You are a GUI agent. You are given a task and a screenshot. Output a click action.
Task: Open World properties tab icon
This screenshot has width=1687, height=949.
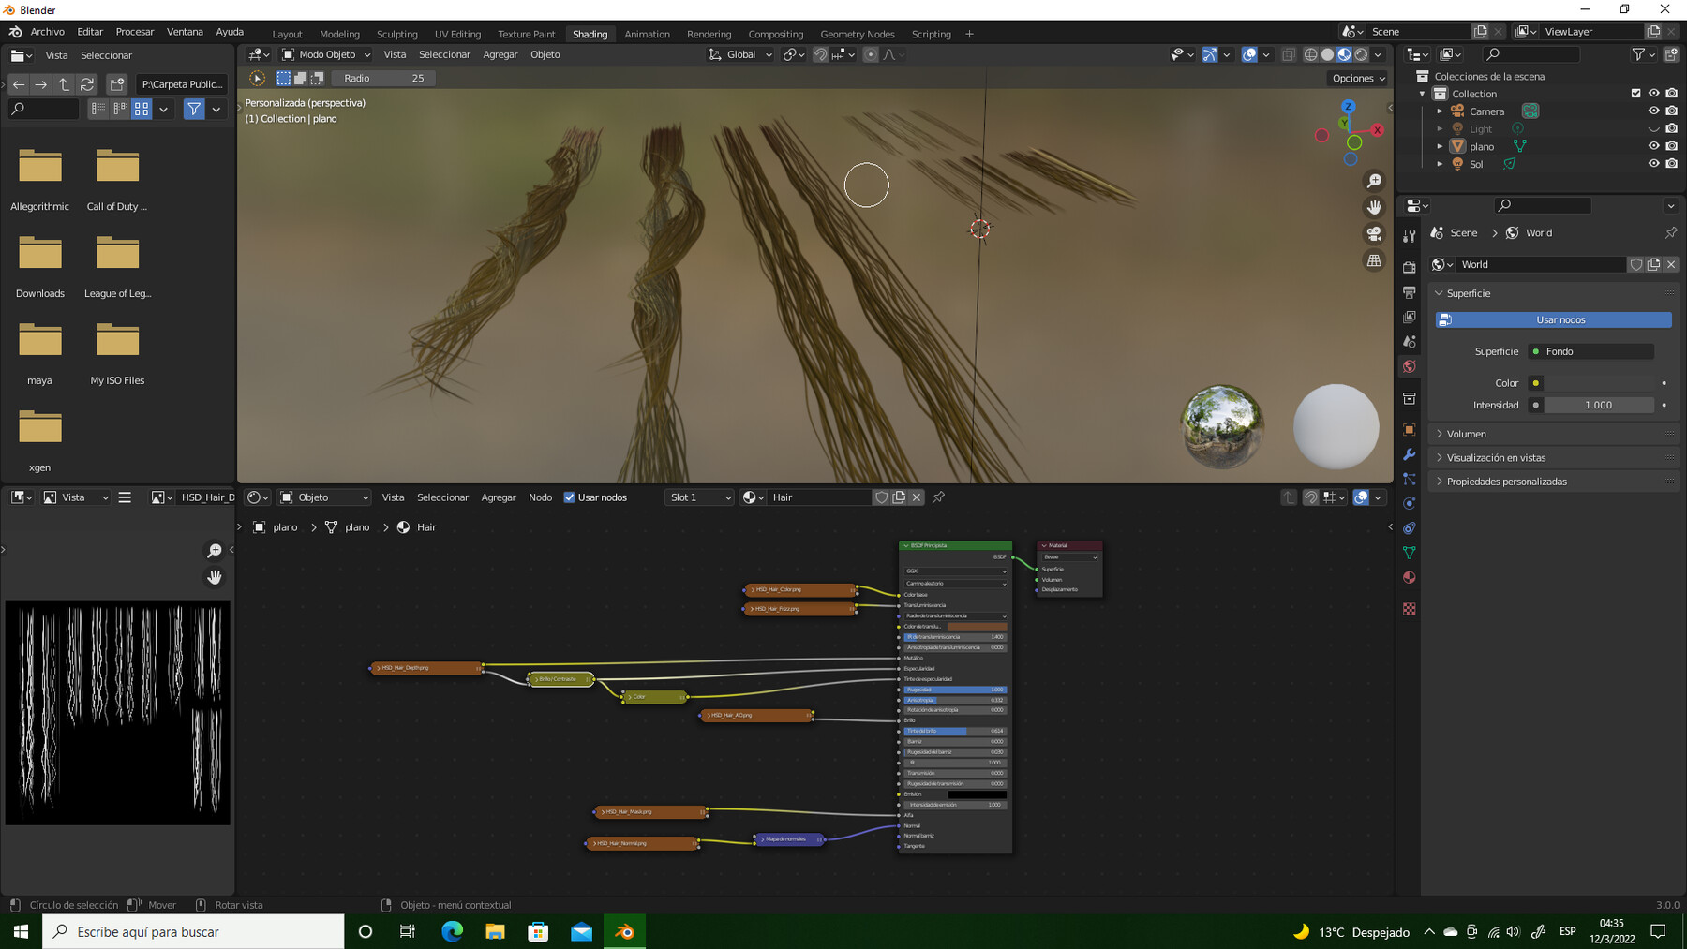point(1409,366)
